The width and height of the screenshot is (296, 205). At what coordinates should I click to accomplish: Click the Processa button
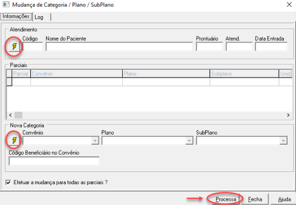pyautogui.click(x=225, y=199)
